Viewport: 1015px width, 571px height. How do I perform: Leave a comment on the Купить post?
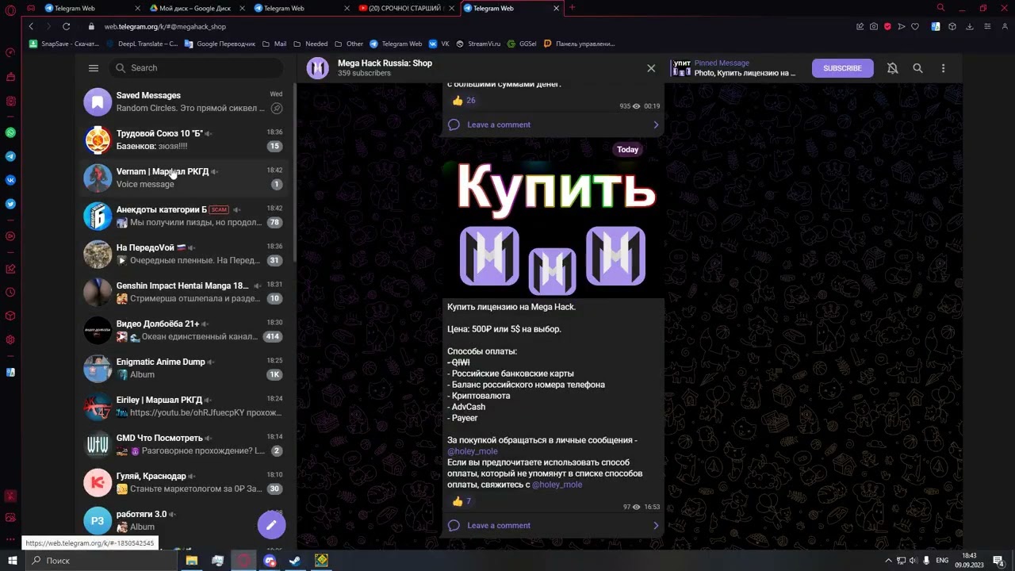(x=499, y=525)
